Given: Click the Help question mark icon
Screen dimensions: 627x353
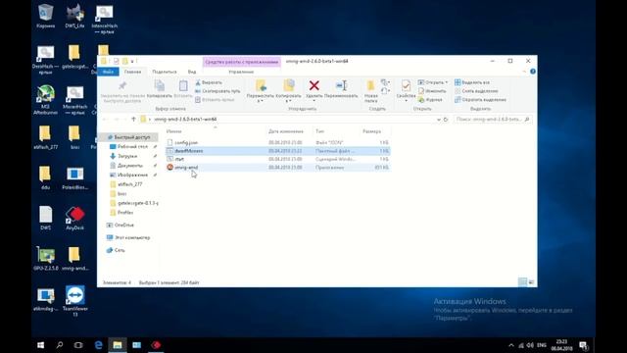Looking at the screenshot, I should click(x=533, y=72).
